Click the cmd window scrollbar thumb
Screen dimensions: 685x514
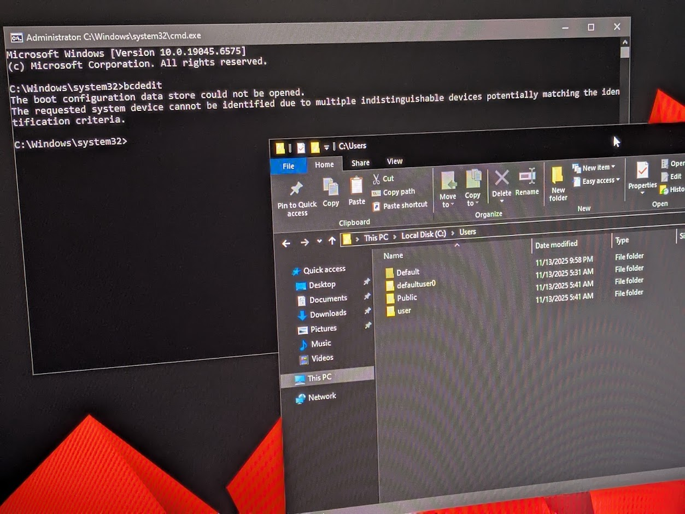pos(625,52)
